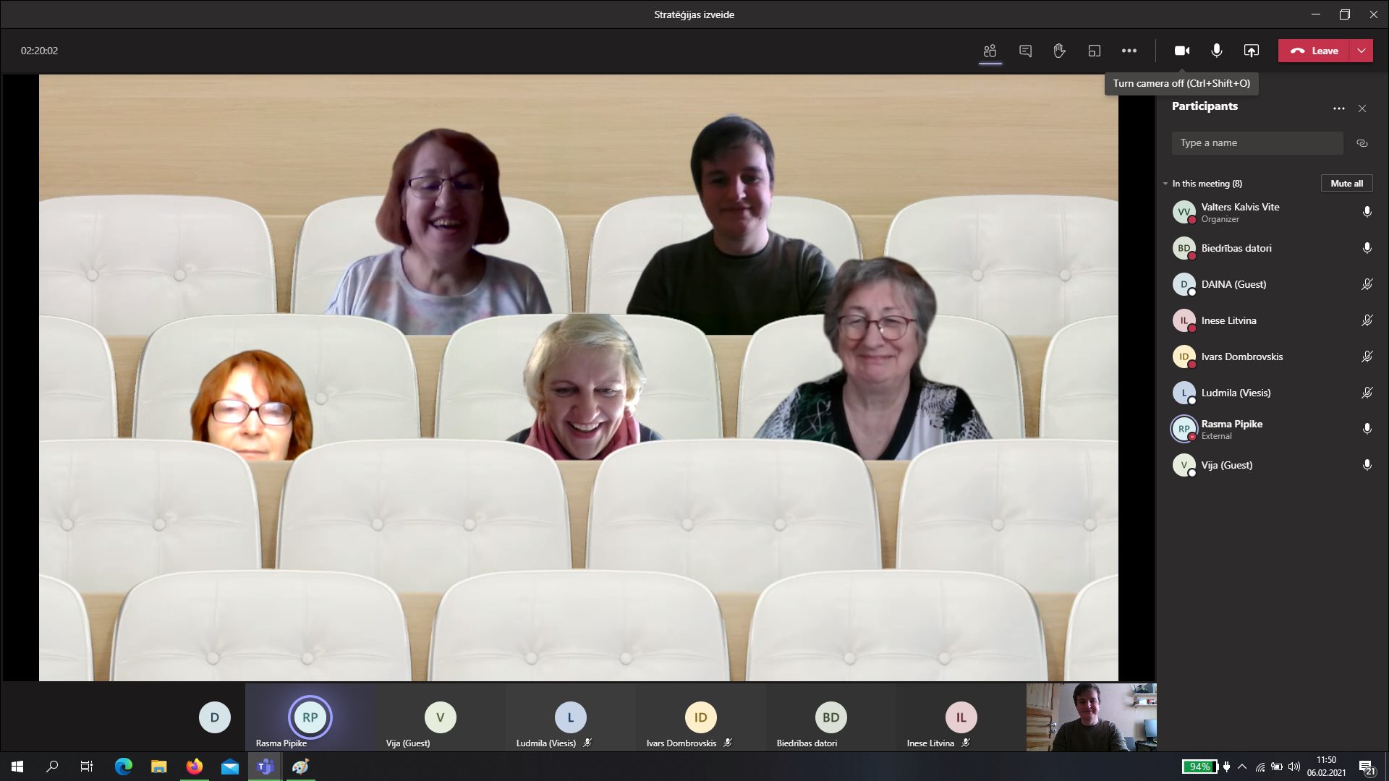1389x781 pixels.
Task: Open the more actions ellipsis in meeting toolbar
Action: (1129, 51)
